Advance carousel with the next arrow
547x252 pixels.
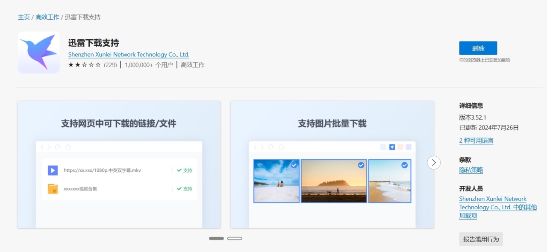tap(434, 162)
